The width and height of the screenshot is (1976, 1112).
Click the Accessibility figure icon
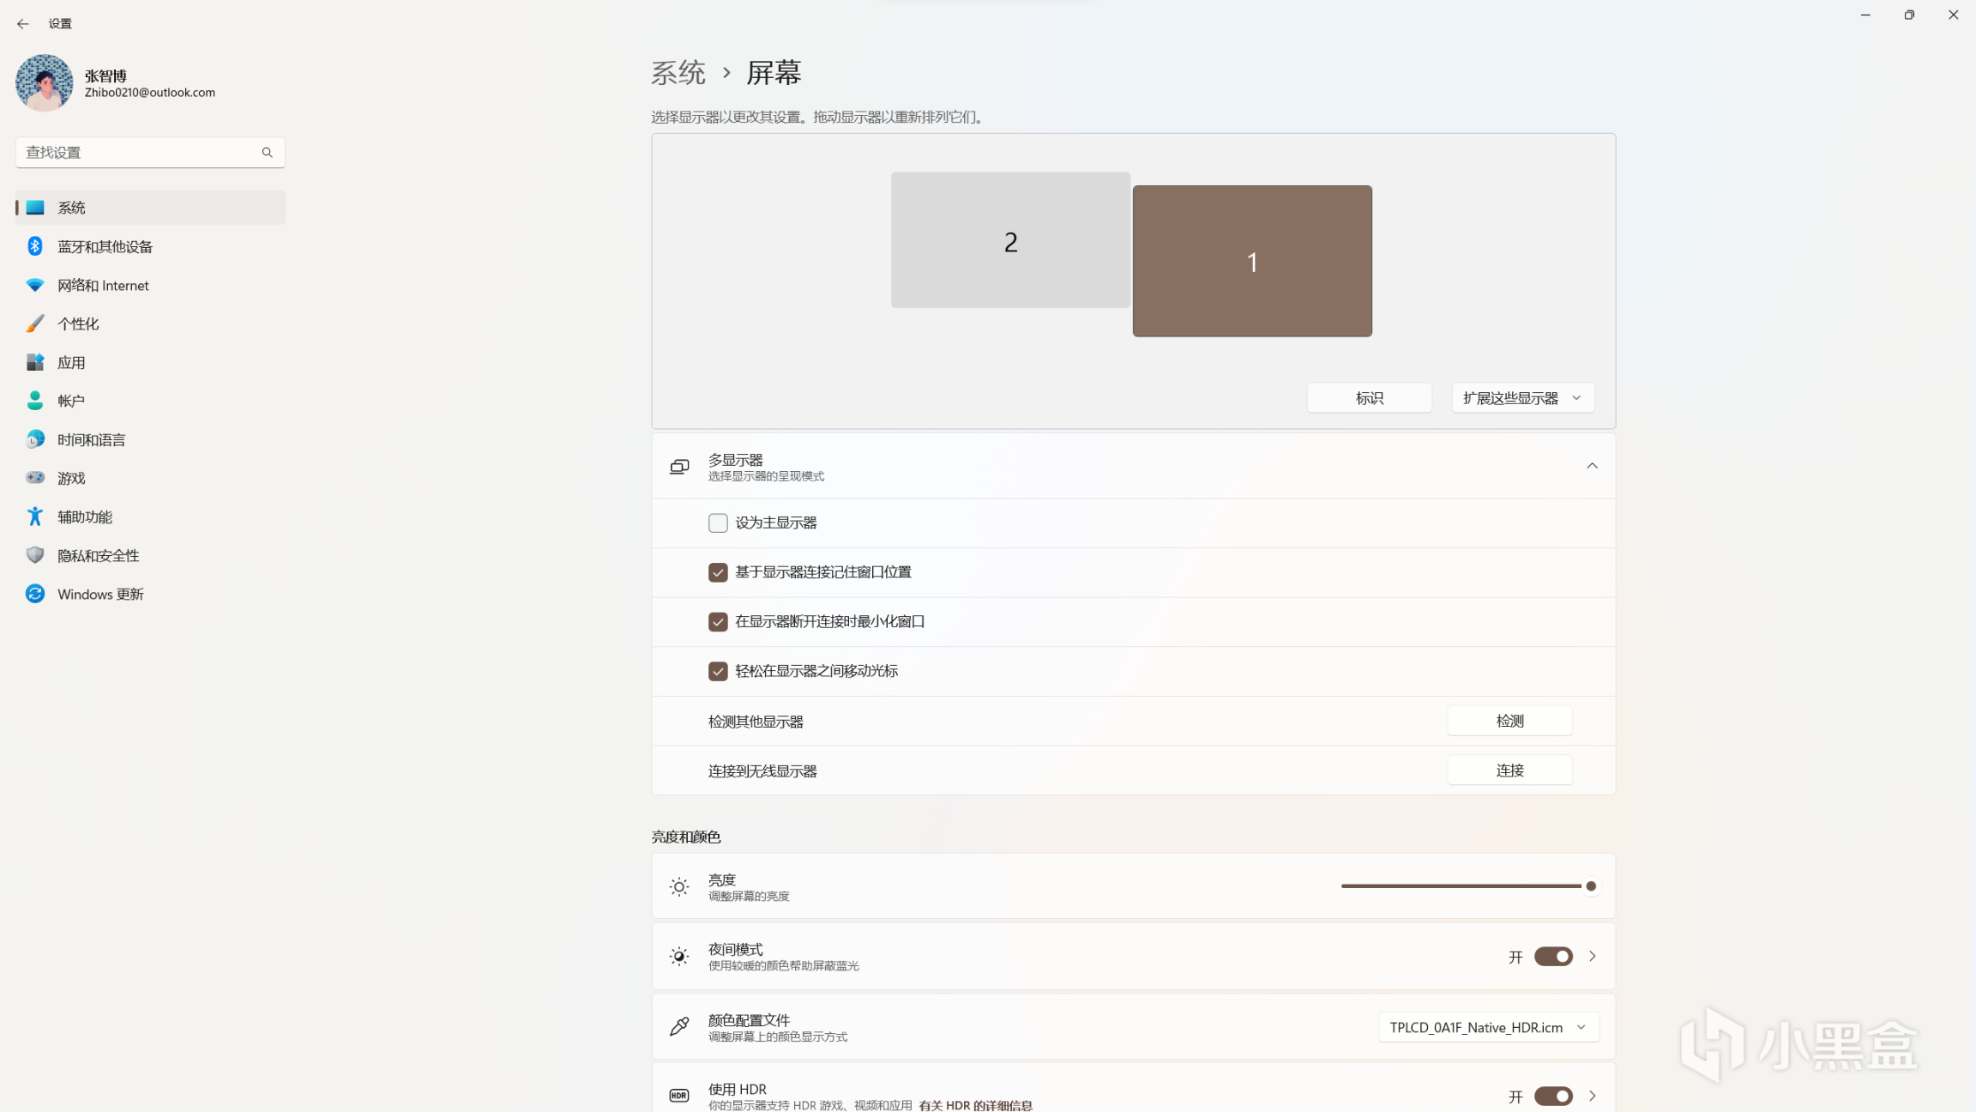tap(34, 517)
